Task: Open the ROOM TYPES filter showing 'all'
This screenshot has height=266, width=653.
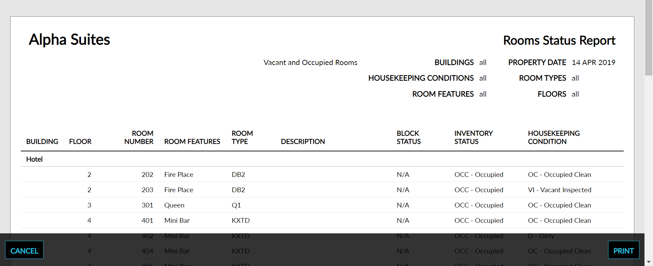Action: point(575,78)
